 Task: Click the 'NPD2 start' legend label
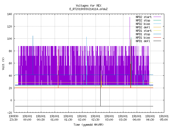[x=144, y=17]
